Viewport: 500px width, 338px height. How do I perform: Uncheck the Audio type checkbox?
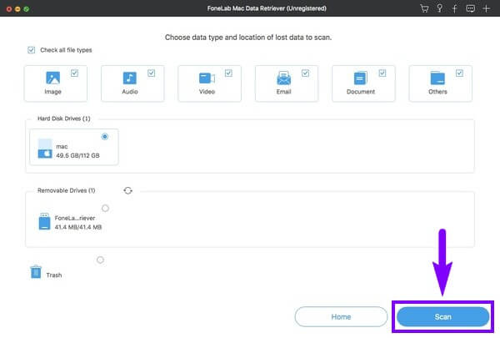click(151, 73)
